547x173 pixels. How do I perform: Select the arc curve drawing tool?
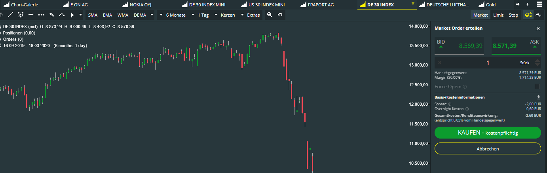pyautogui.click(x=62, y=15)
